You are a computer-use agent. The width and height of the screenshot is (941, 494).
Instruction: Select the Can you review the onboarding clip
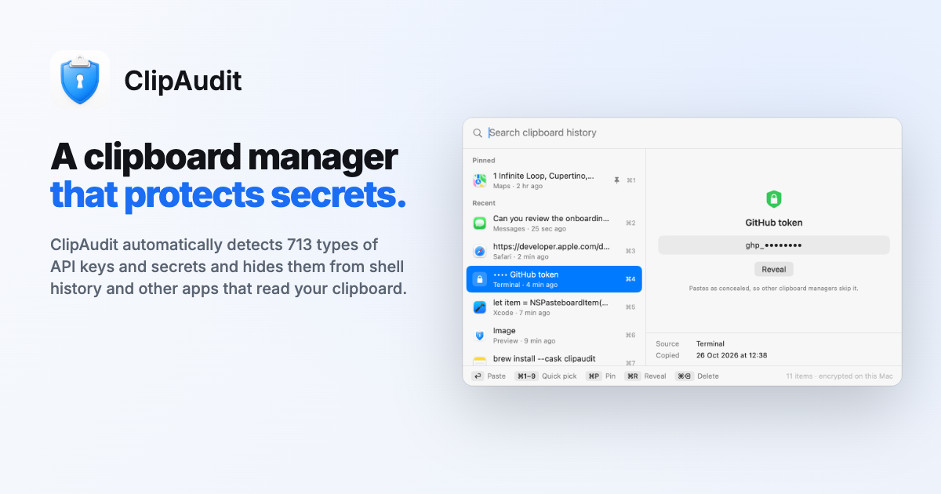(x=554, y=223)
